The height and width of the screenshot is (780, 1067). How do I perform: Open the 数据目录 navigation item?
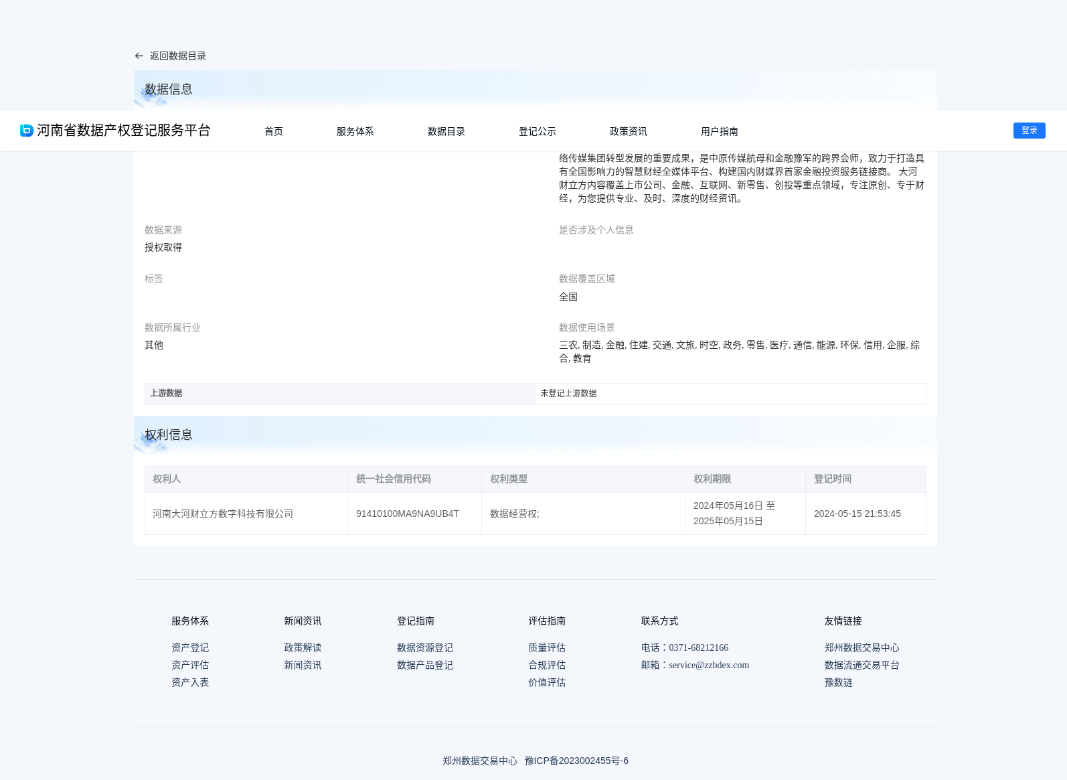446,131
